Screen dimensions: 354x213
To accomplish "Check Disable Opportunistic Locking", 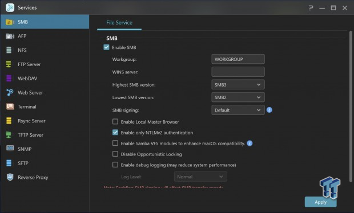I will coord(115,154).
